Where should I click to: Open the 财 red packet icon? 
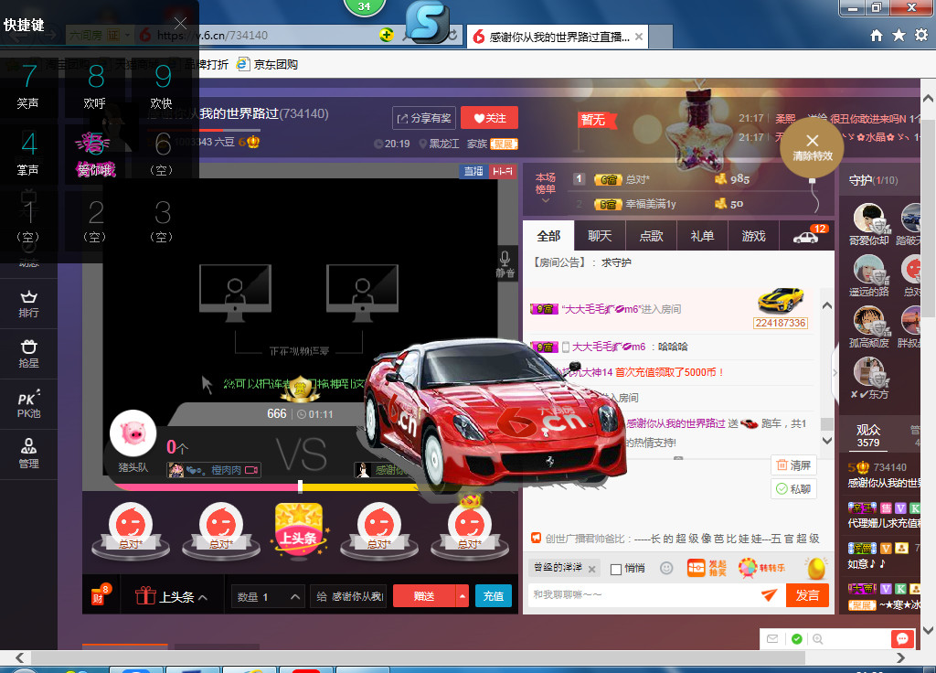[x=100, y=594]
